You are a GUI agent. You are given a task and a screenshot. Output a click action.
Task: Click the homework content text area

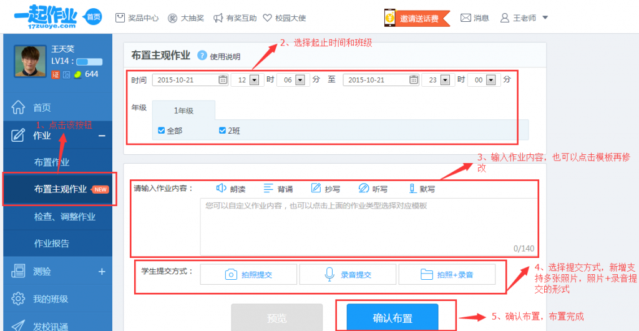tap(369, 227)
